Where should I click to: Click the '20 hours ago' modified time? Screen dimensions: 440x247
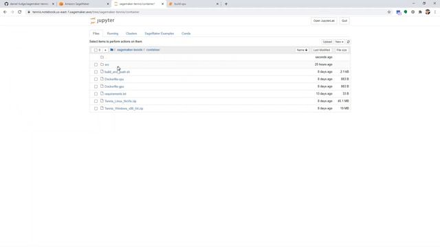click(x=323, y=64)
